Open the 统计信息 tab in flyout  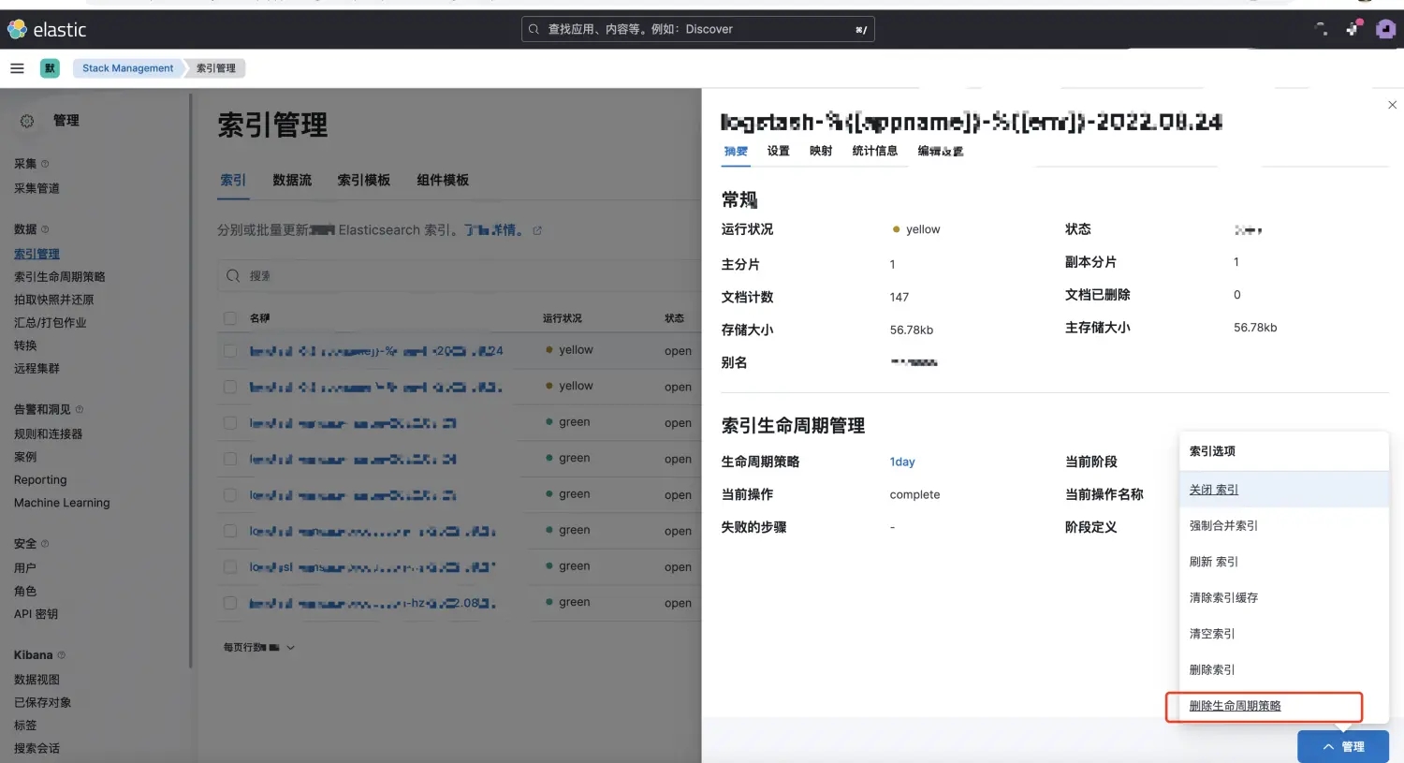(875, 151)
